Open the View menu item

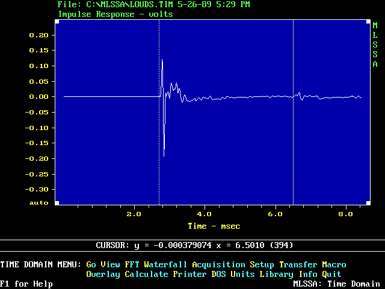[x=110, y=265]
